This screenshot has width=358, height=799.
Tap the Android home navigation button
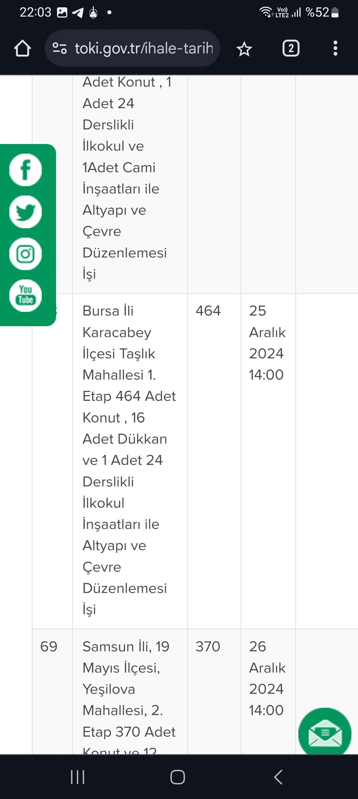point(178,776)
